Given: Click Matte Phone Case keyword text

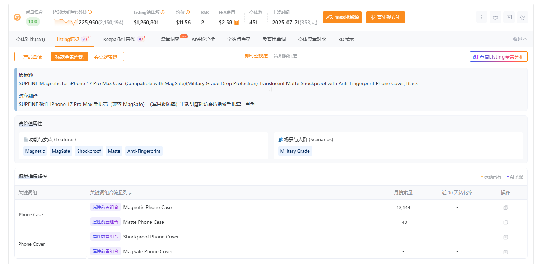Looking at the screenshot, I should click(144, 222).
